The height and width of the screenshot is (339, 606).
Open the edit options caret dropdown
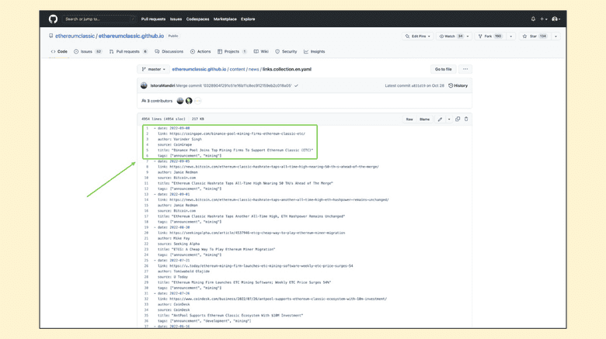click(448, 119)
